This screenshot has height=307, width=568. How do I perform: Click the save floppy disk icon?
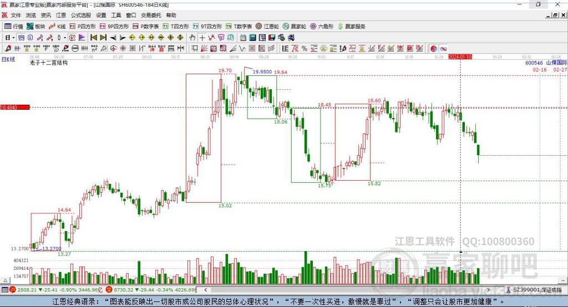point(272,38)
